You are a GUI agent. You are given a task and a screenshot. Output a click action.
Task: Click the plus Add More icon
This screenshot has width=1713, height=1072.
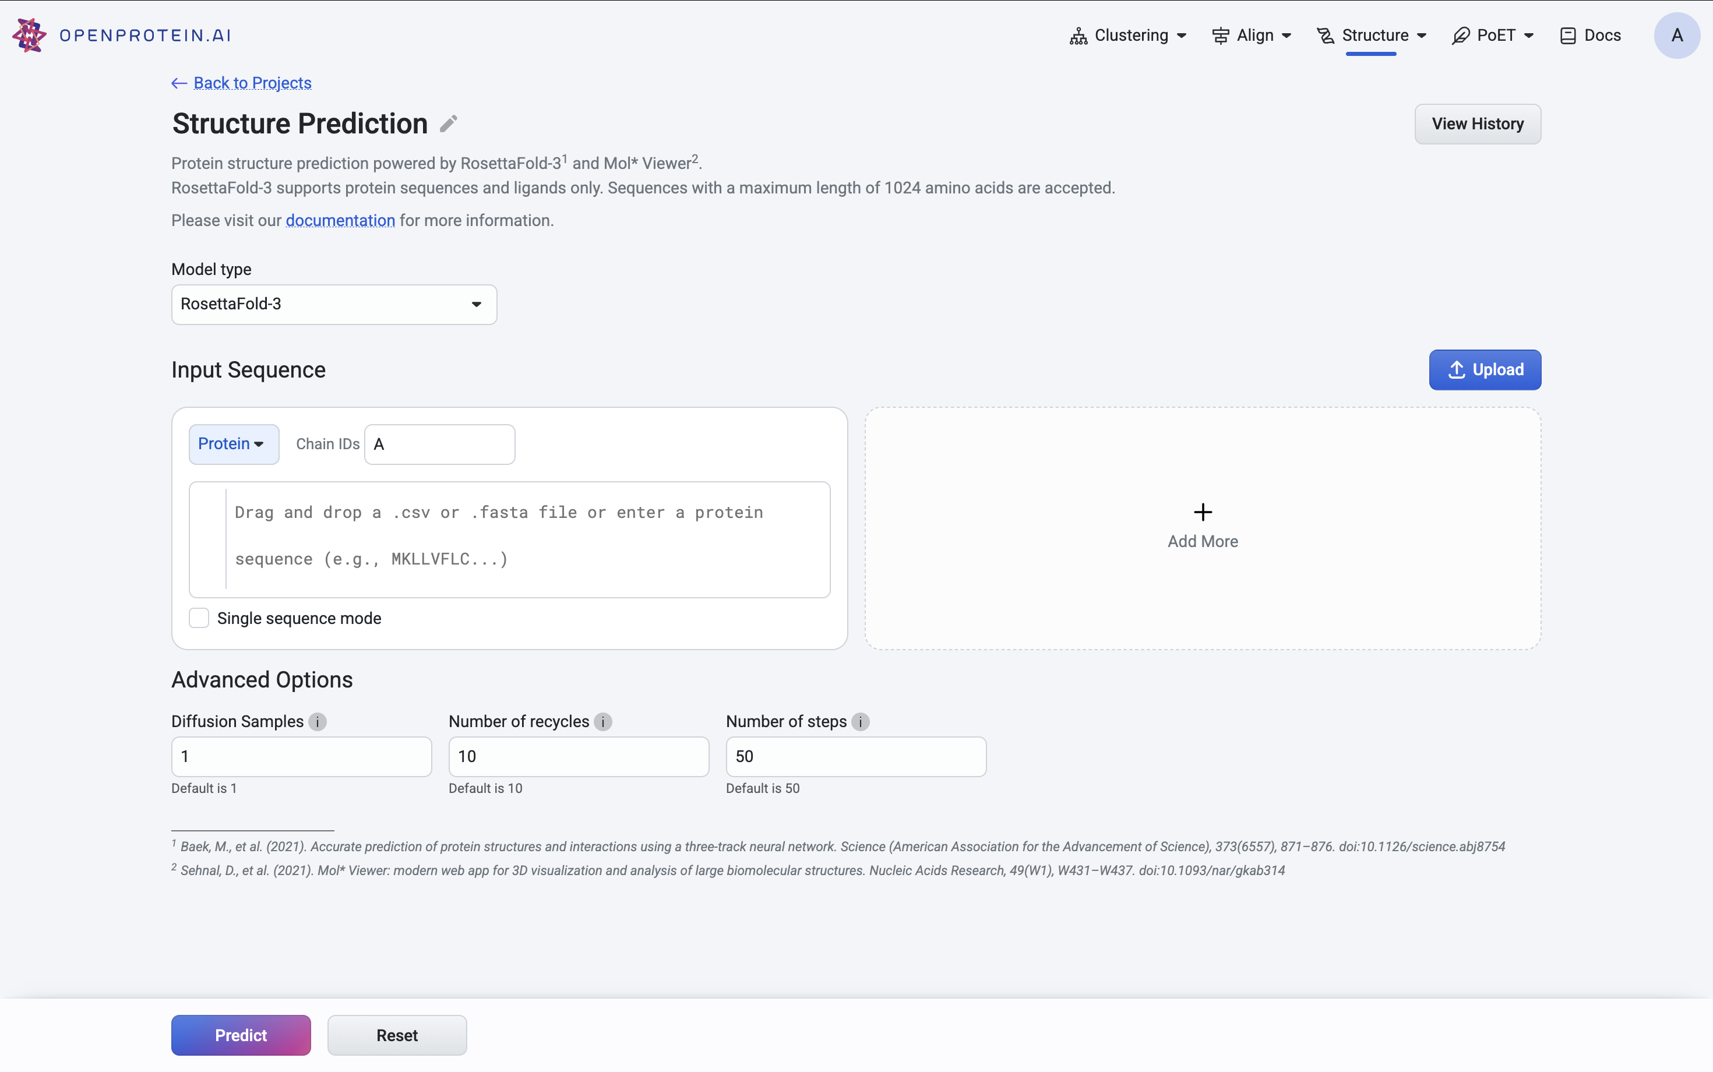(x=1203, y=512)
